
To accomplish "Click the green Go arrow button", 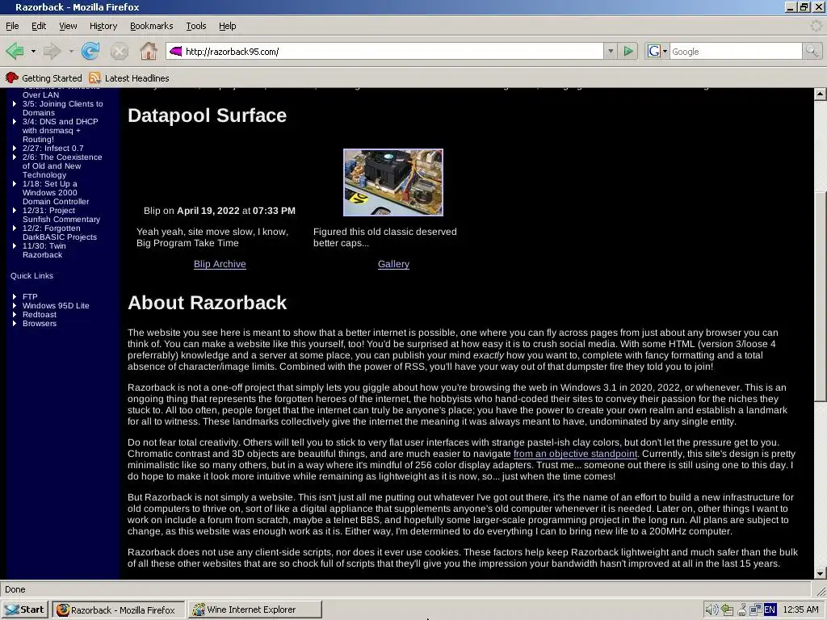I will pos(628,51).
